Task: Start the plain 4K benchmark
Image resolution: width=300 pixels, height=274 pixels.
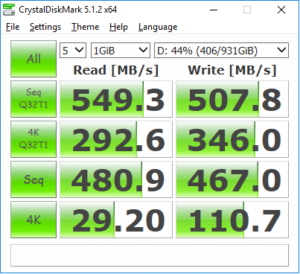Action: [x=33, y=220]
